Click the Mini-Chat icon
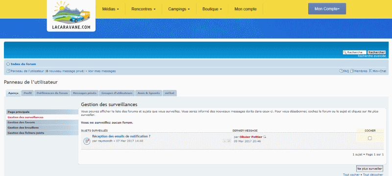Image resolution: width=392 pixels, height=176 pixels. click(x=370, y=71)
